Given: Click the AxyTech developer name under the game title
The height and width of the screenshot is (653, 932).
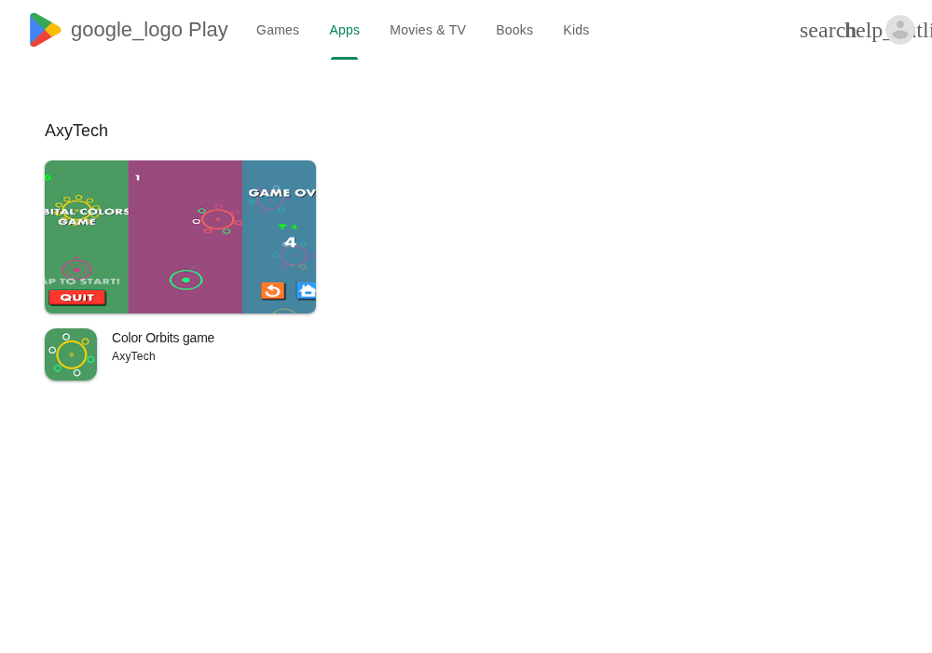Looking at the screenshot, I should point(133,356).
